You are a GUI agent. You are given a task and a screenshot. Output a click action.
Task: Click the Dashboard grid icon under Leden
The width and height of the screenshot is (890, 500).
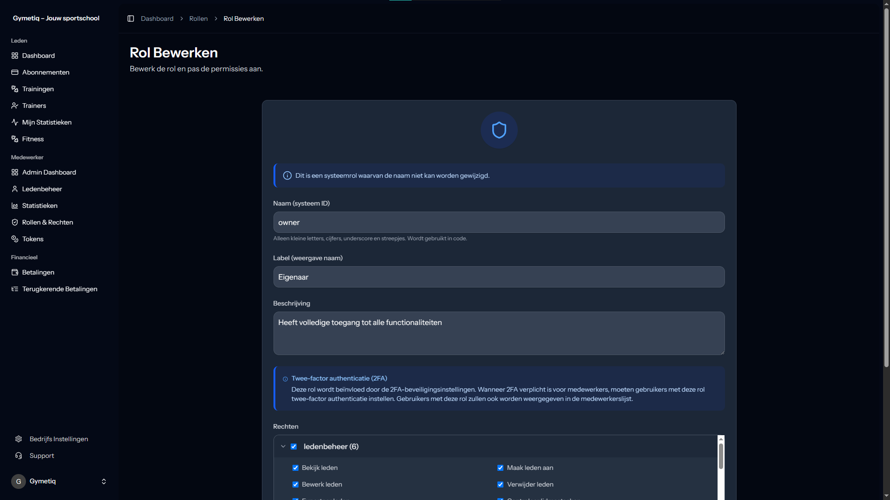point(15,56)
